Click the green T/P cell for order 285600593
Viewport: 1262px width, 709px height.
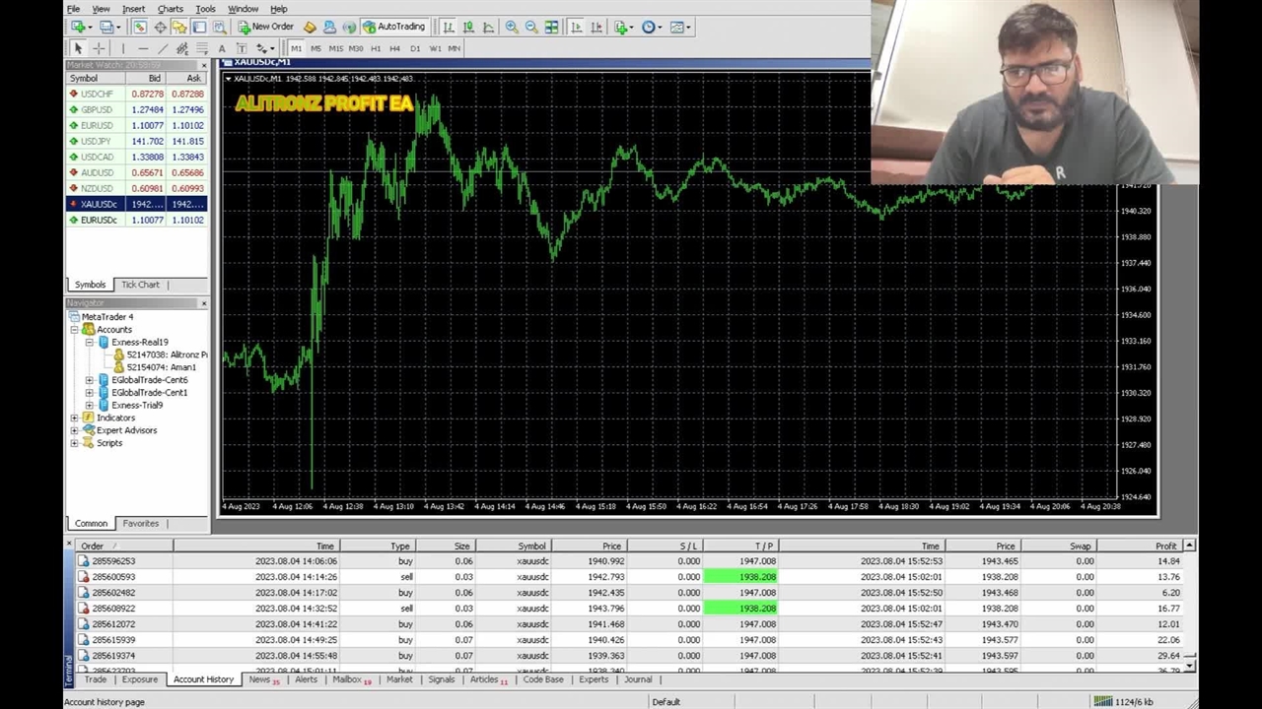click(739, 577)
